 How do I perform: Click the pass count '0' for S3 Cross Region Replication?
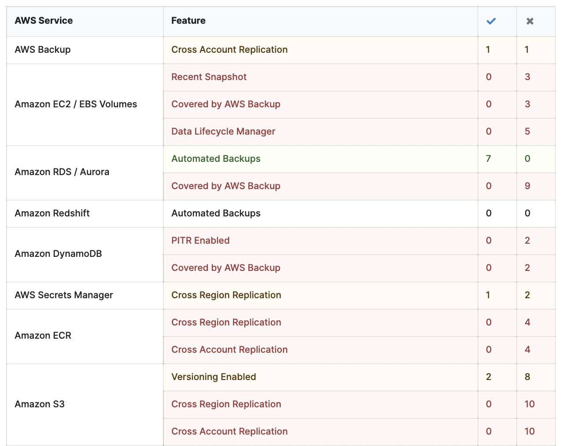pos(488,404)
